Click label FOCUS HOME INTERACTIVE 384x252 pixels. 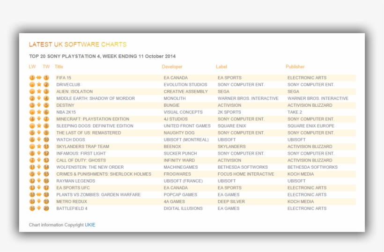pyautogui.click(x=246, y=174)
